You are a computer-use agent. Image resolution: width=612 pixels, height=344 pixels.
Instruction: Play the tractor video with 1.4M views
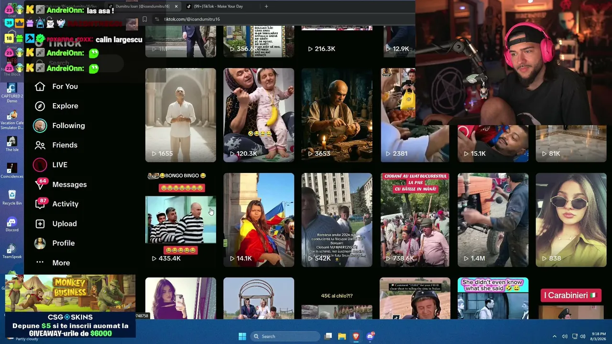click(x=493, y=220)
